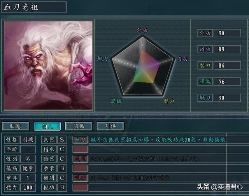Click the empty skill slot below 血刀
Image resolution: width=249 pixels, height=196 pixels.
(80, 149)
